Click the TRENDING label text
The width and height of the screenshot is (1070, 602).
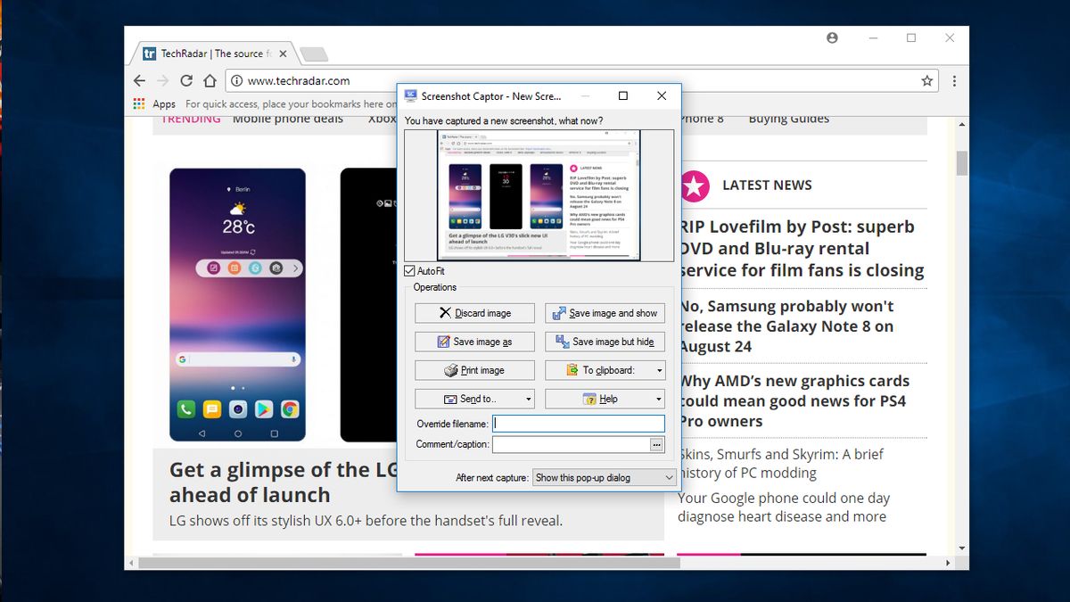(x=191, y=119)
